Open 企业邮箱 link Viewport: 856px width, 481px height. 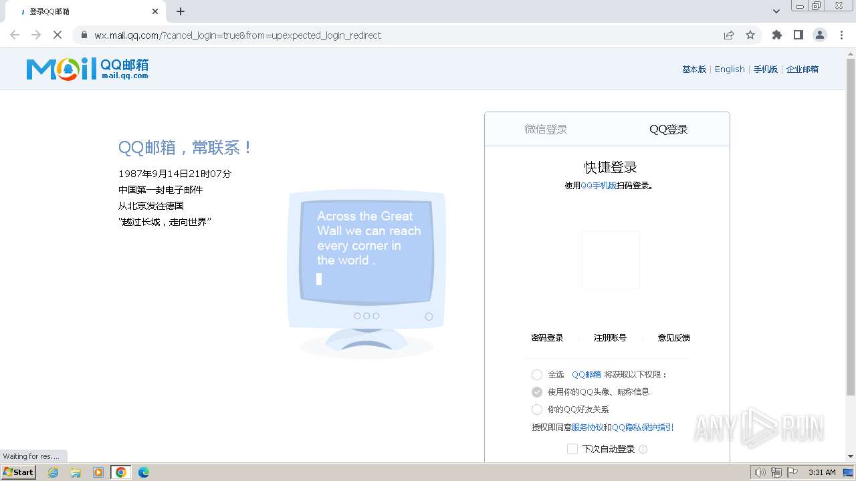pos(802,69)
